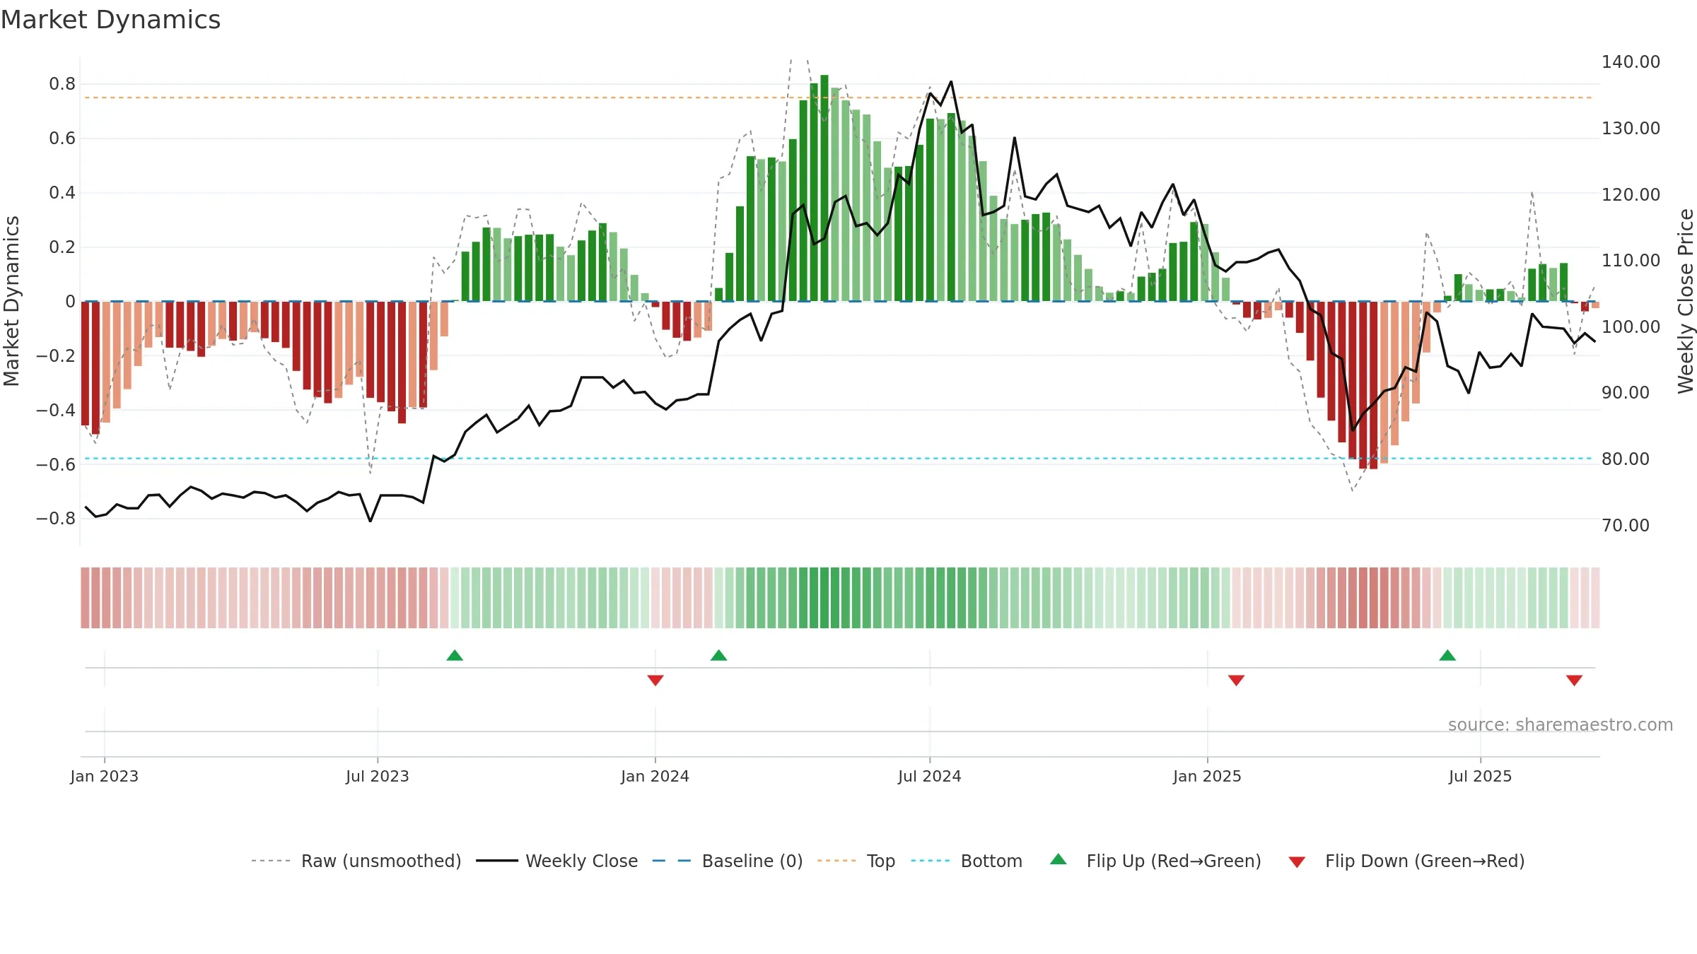Screen dimensions: 1697x954
Task: Click the orange dashed Top threshold line
Action: click(838, 98)
